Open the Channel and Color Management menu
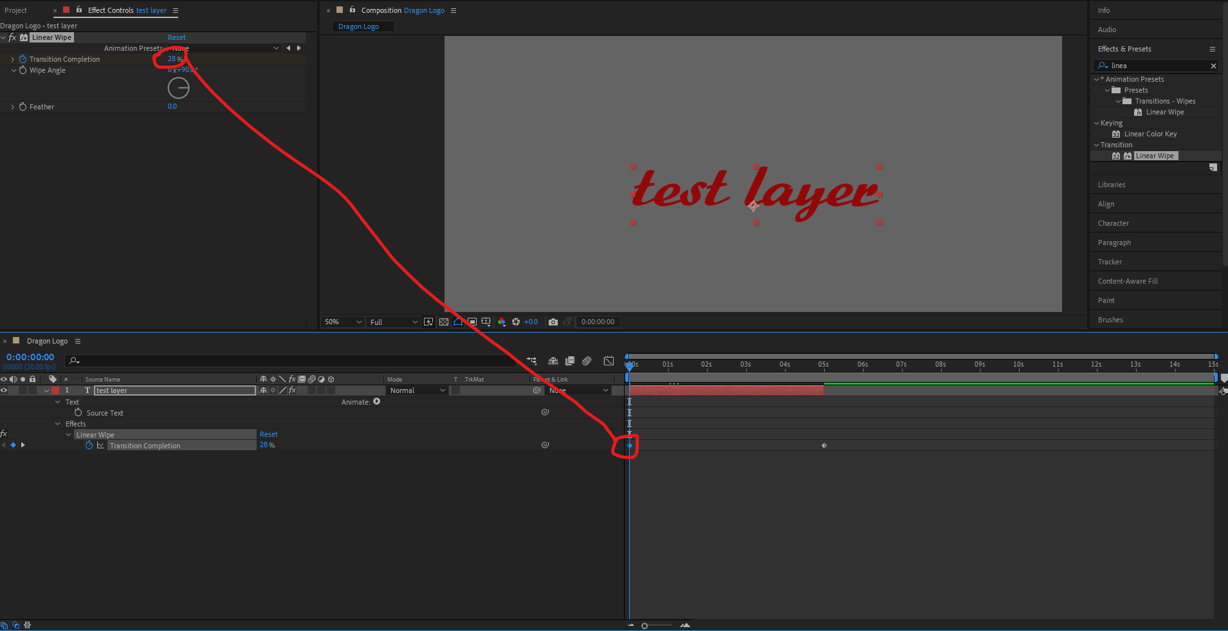This screenshot has height=631, width=1228. pyautogui.click(x=502, y=322)
